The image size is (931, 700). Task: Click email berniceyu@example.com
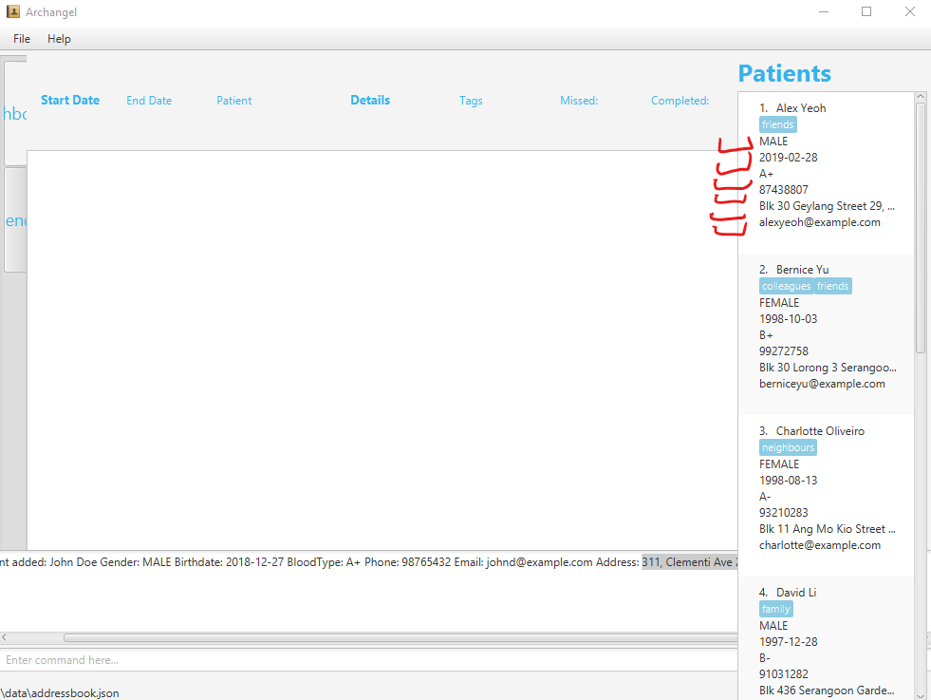pyautogui.click(x=823, y=384)
